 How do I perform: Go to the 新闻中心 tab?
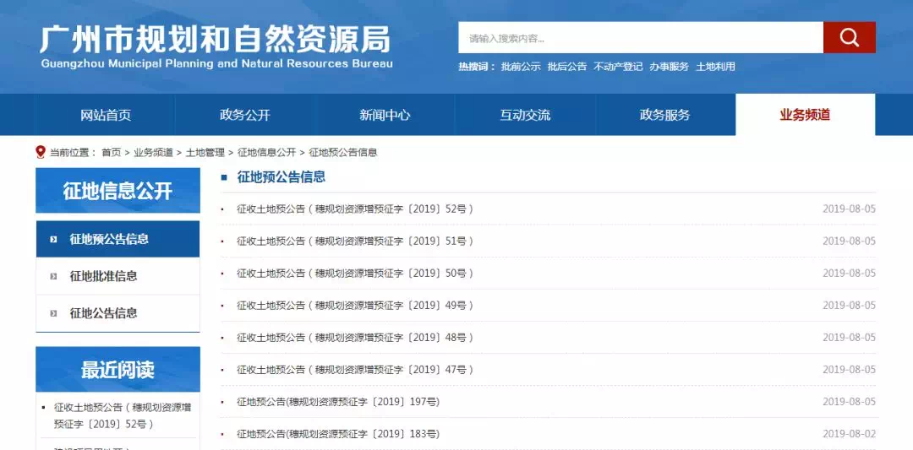[x=385, y=115]
